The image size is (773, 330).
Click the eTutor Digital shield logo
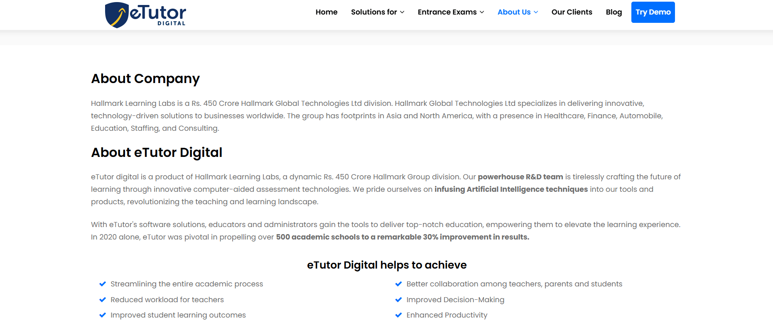point(117,15)
